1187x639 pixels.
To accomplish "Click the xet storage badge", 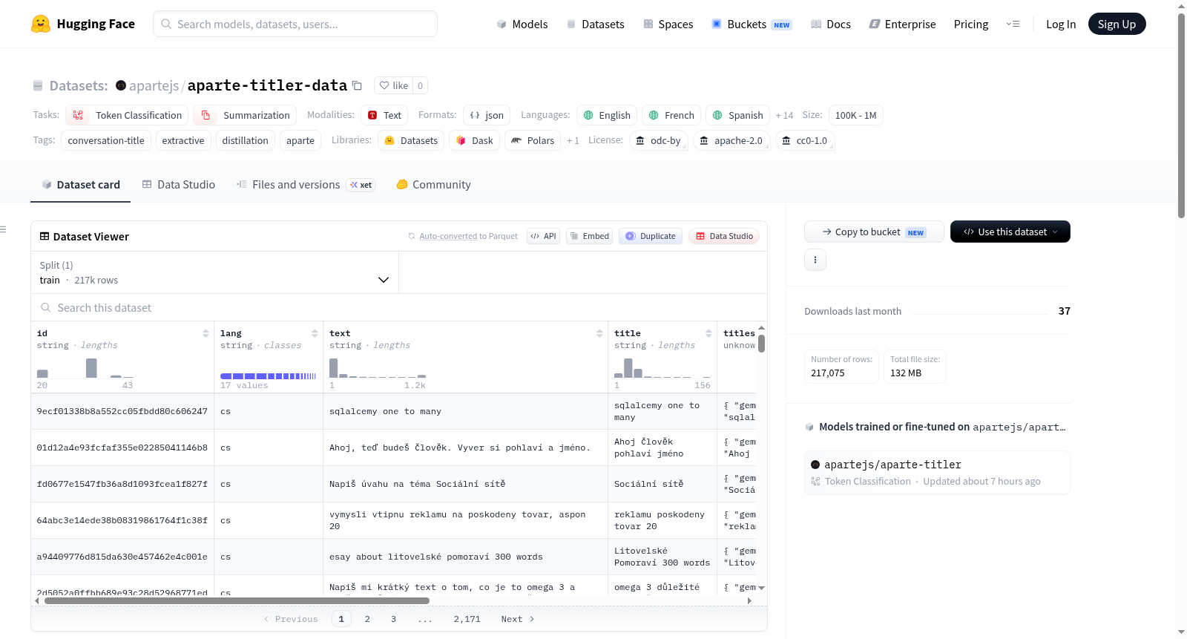I will coord(361,185).
